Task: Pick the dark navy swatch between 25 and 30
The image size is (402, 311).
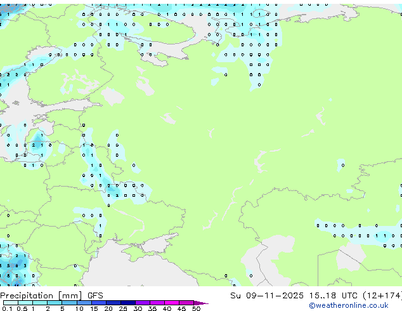Action: pyautogui.click(x=128, y=303)
